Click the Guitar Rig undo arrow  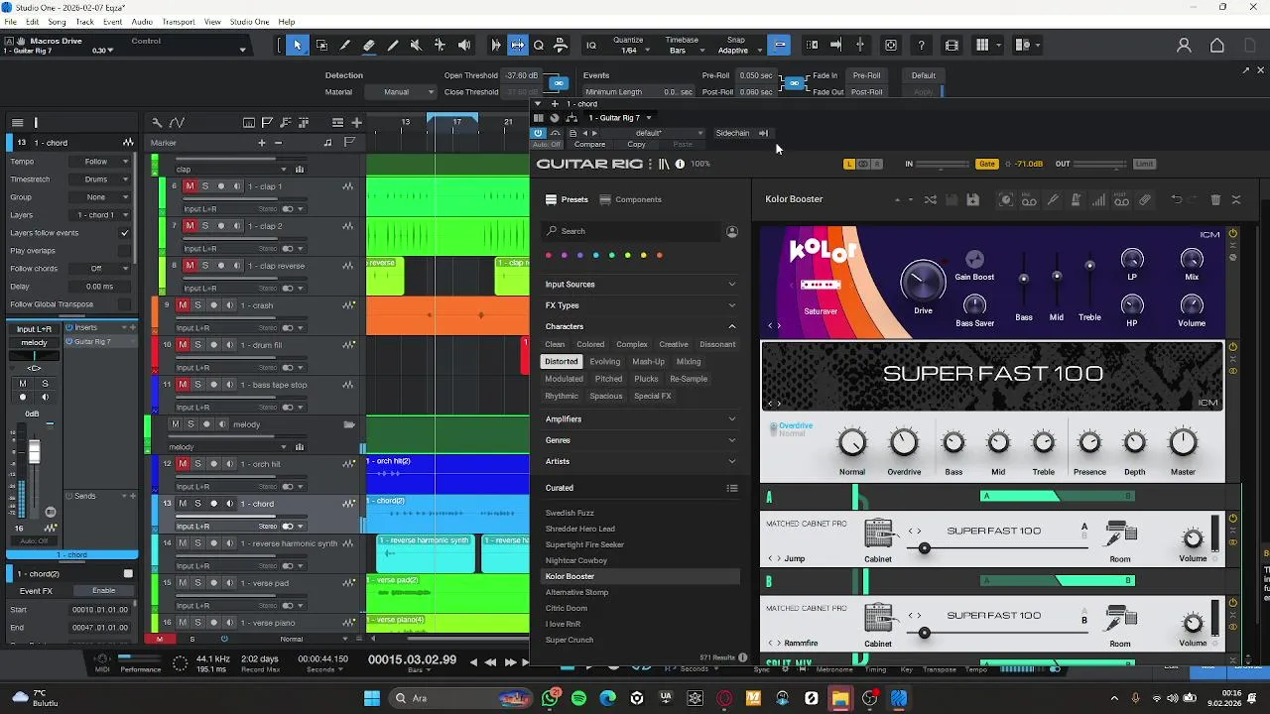pos(1177,199)
